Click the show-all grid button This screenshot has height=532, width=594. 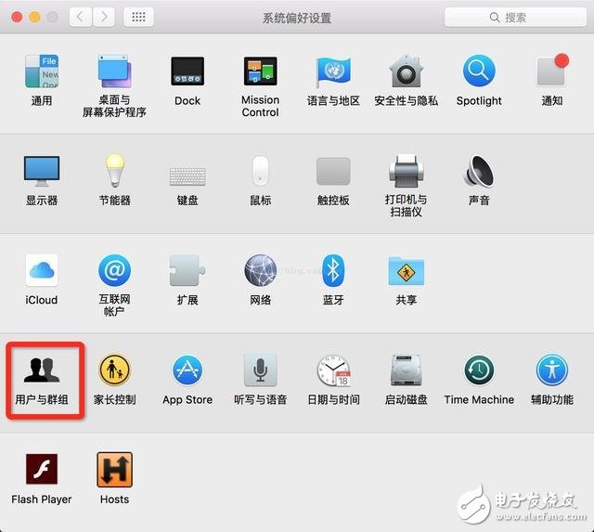138,17
